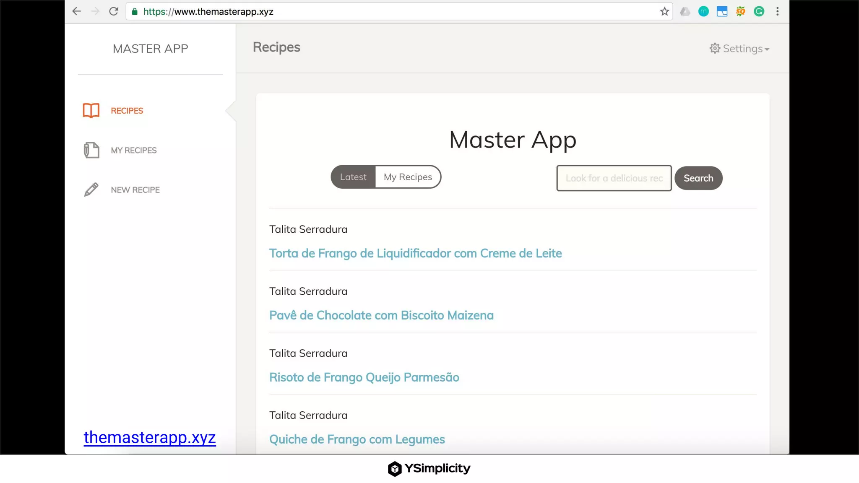Open the Chrome three-dot menu

777,11
